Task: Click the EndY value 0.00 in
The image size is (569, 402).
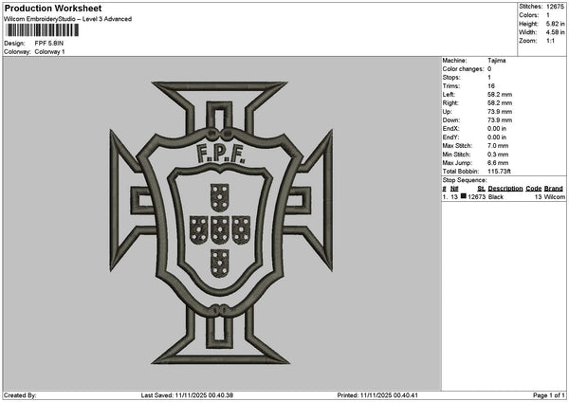Action: pos(497,137)
